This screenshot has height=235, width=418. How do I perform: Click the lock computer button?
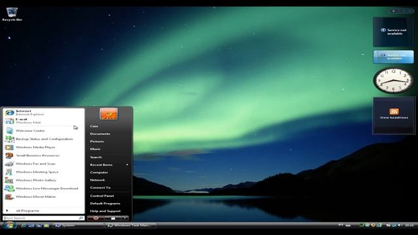click(113, 218)
